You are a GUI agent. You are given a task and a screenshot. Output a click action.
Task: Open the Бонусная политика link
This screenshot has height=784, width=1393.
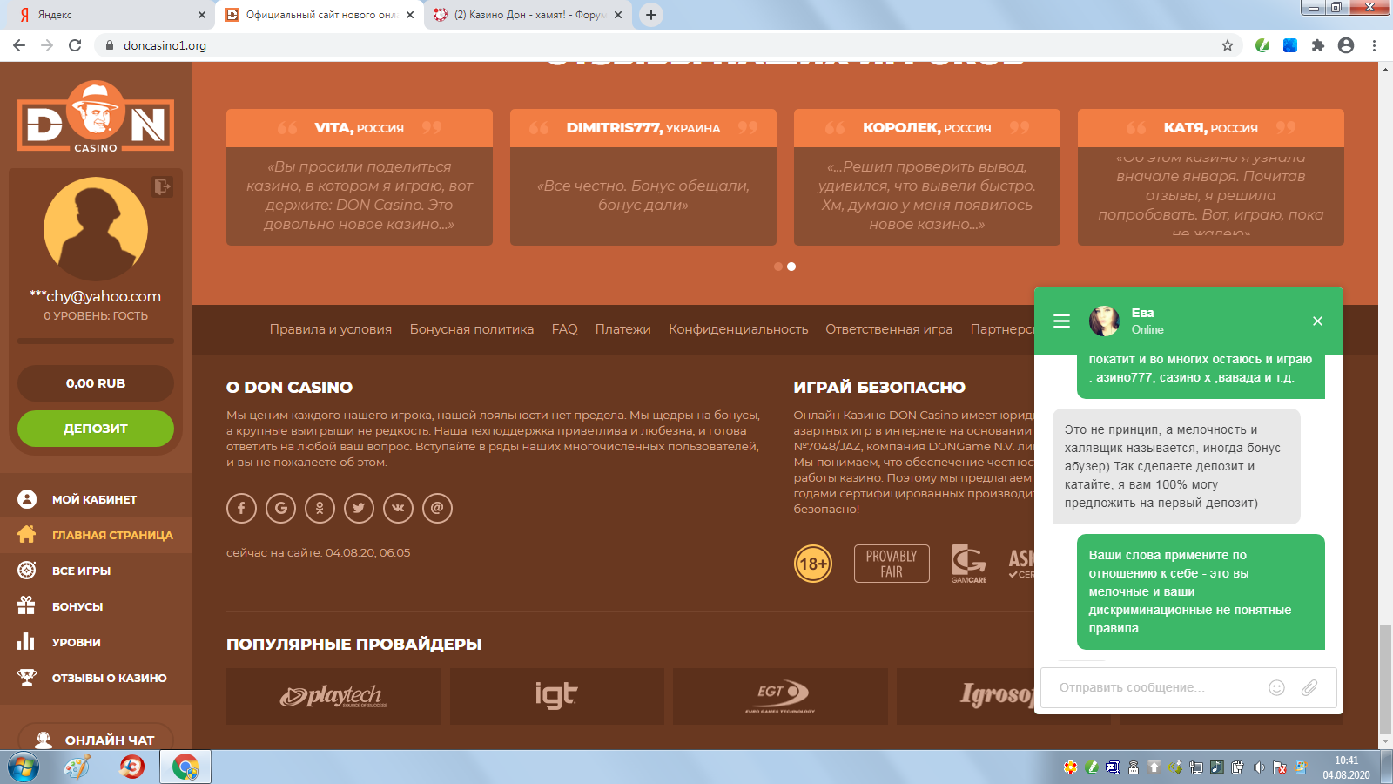pyautogui.click(x=472, y=329)
